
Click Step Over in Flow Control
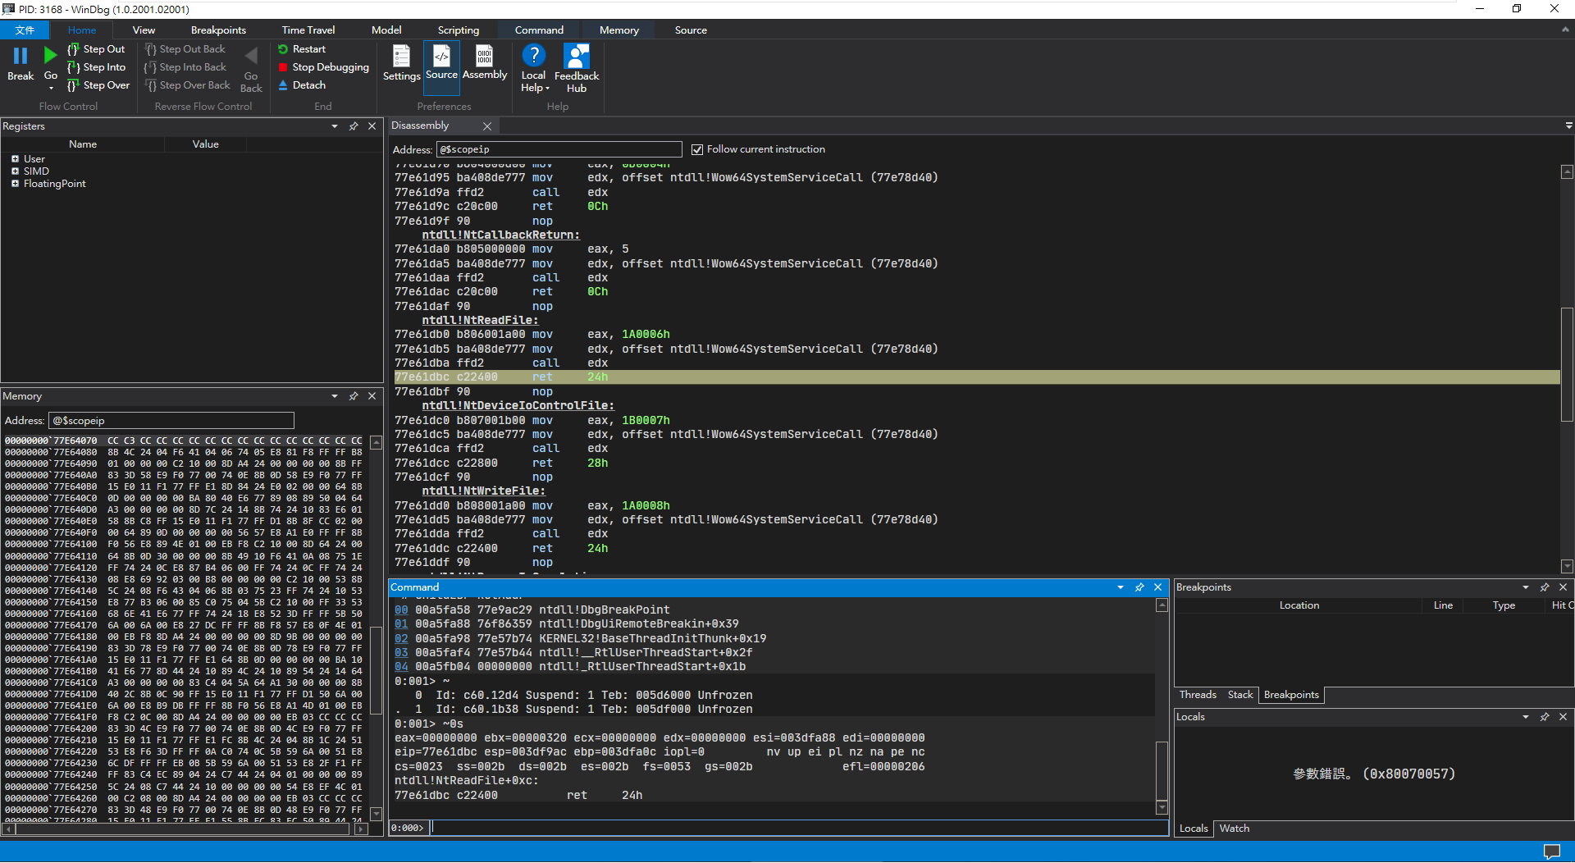[98, 85]
